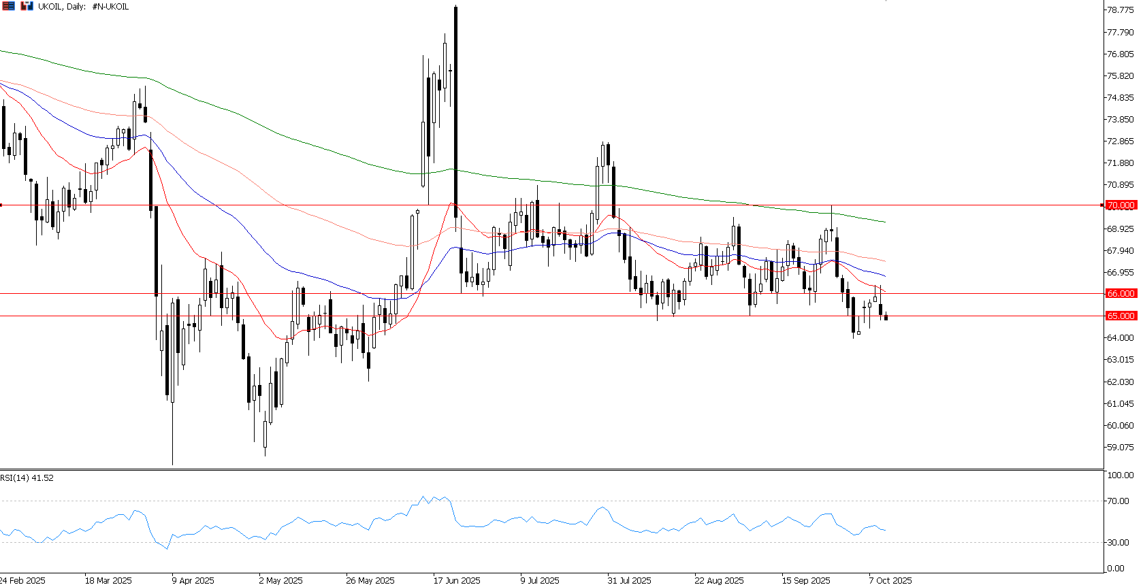The image size is (1143, 587).
Task: Click the latest candle near the 65.000 line
Action: pyautogui.click(x=886, y=318)
